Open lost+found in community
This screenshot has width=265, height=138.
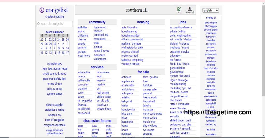100,27
